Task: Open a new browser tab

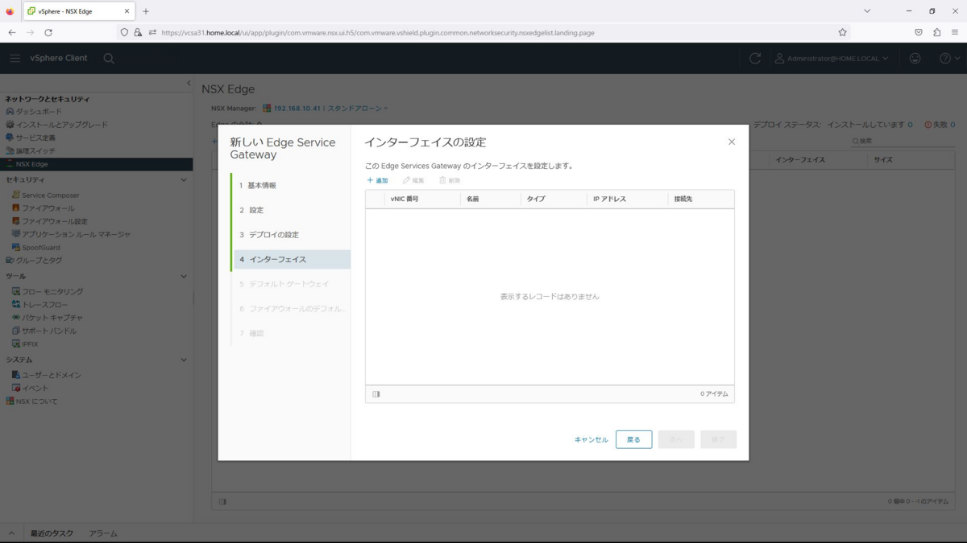Action: pos(146,11)
